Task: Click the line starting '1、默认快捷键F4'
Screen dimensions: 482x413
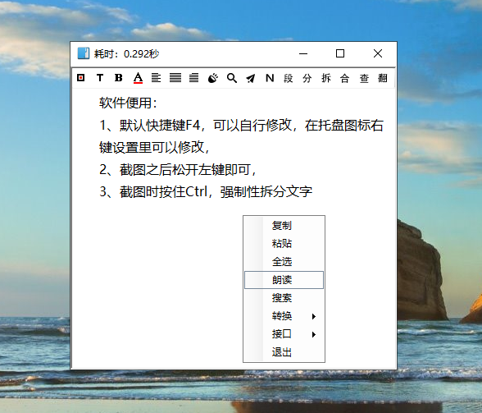Action: click(x=241, y=126)
